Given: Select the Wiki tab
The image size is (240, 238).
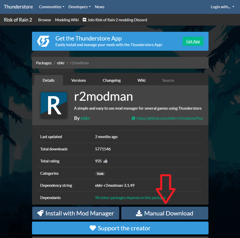Looking at the screenshot, I should (141, 80).
